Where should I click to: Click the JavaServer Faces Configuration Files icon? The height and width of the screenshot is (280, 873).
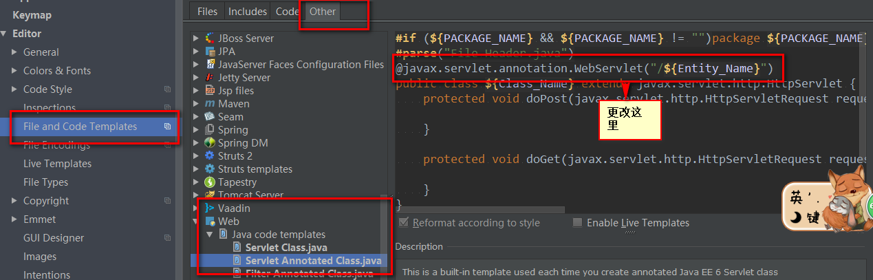click(x=210, y=65)
